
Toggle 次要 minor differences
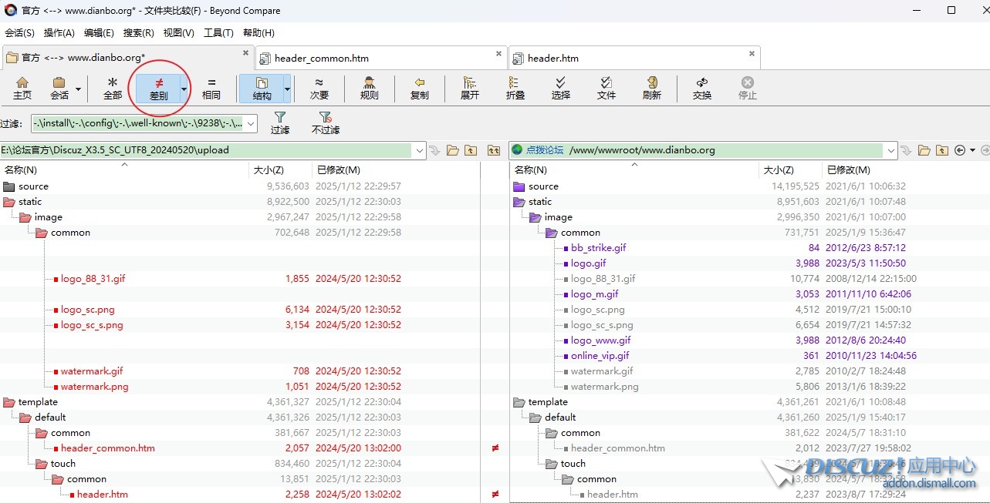319,88
